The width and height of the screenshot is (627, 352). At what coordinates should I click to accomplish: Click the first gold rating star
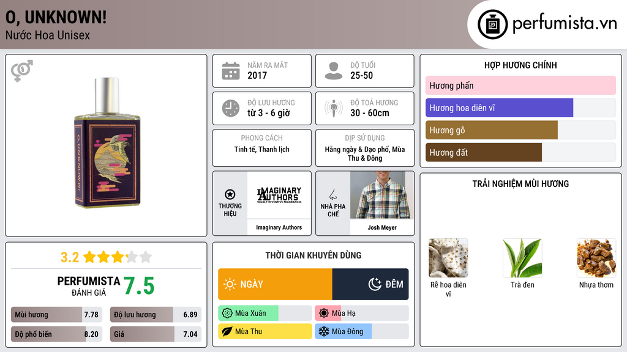point(89,257)
